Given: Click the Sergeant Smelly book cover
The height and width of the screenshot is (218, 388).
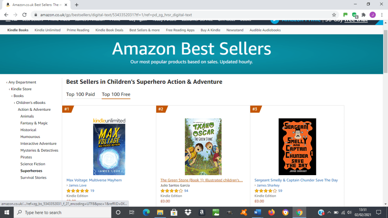Looking at the screenshot, I should tap(297, 146).
